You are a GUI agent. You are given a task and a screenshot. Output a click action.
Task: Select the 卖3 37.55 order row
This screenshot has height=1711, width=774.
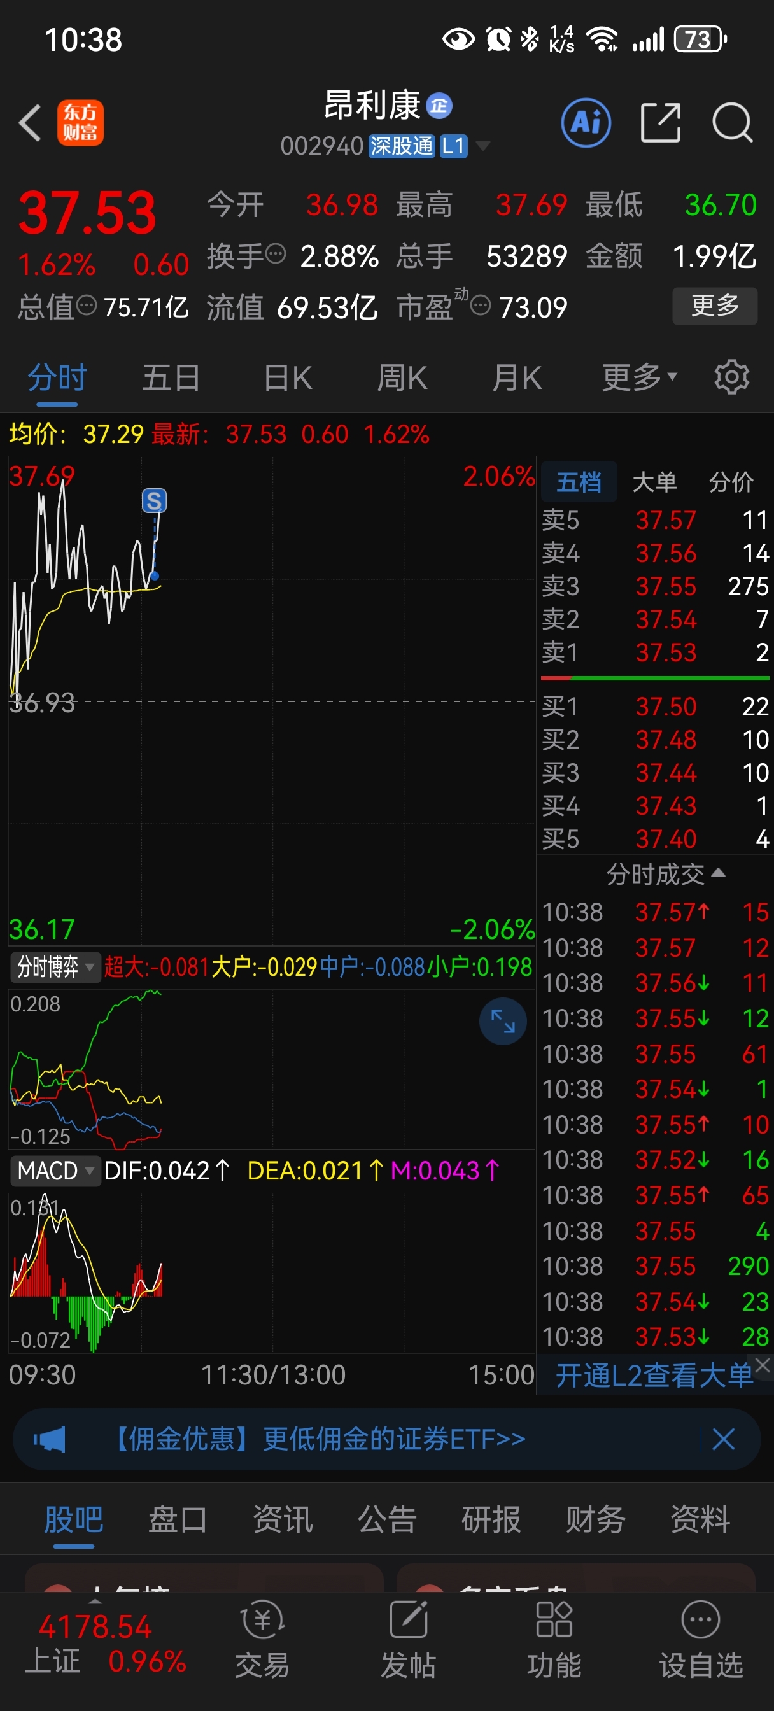coord(655,586)
